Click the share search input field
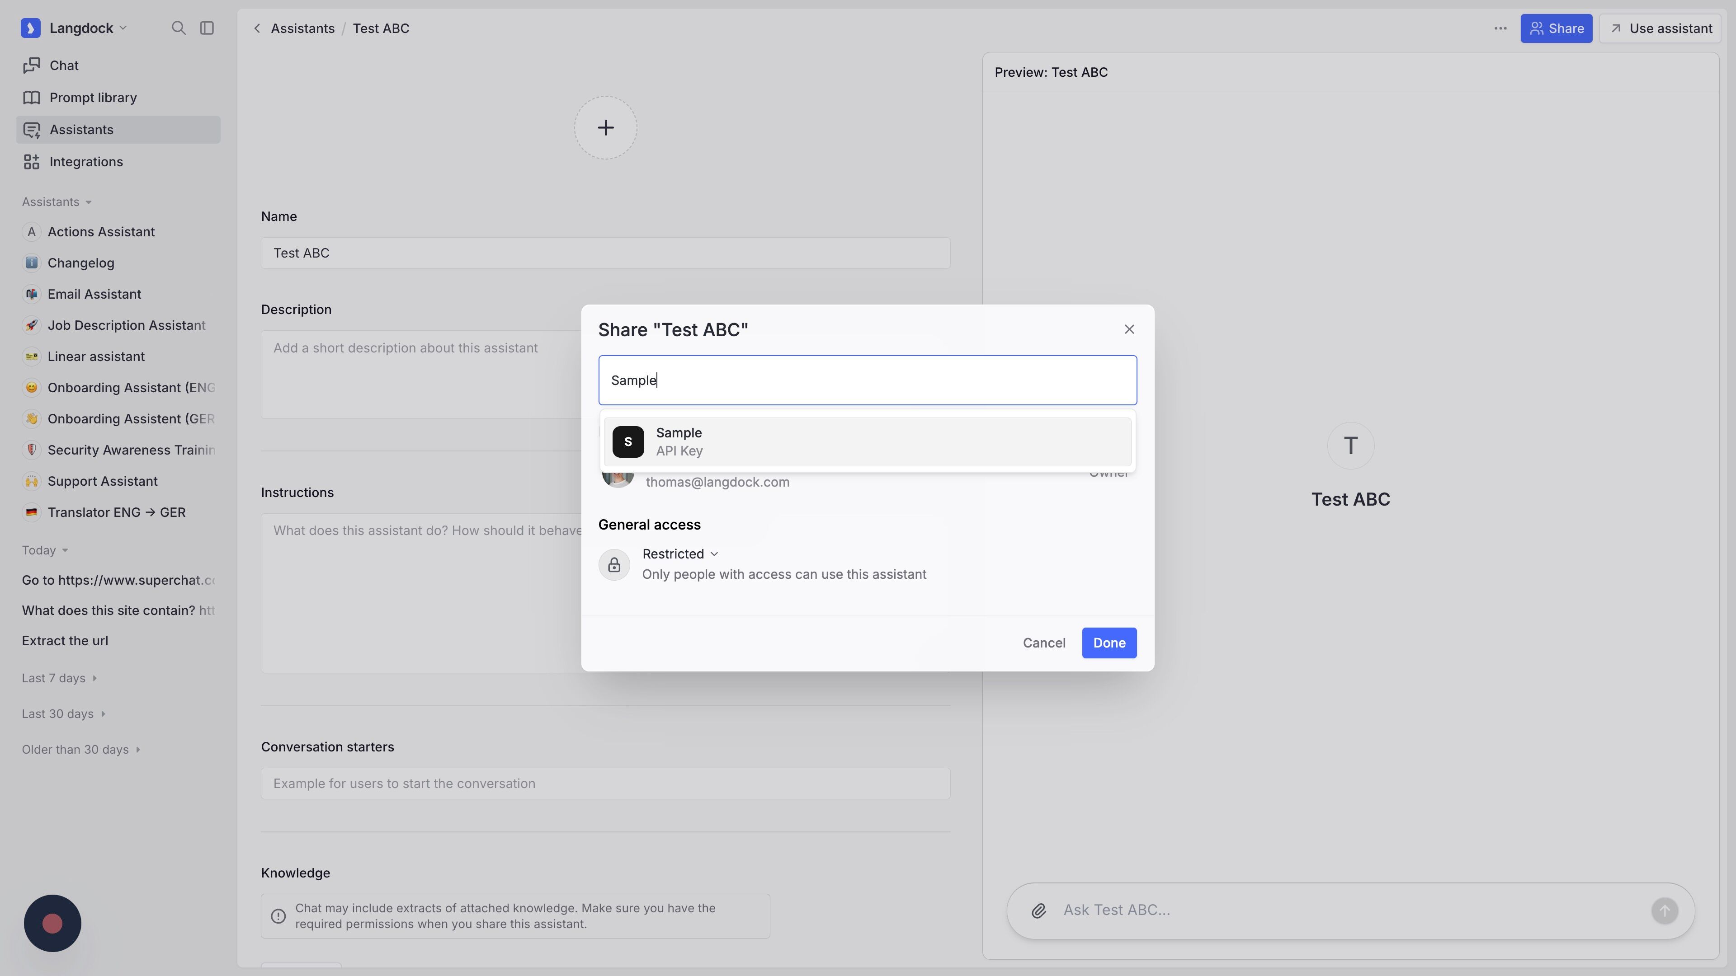The image size is (1736, 976). 867,380
